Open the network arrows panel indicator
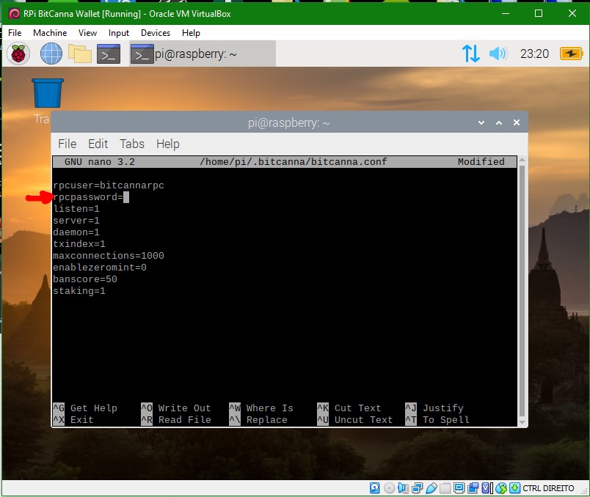The width and height of the screenshot is (590, 497). point(470,54)
